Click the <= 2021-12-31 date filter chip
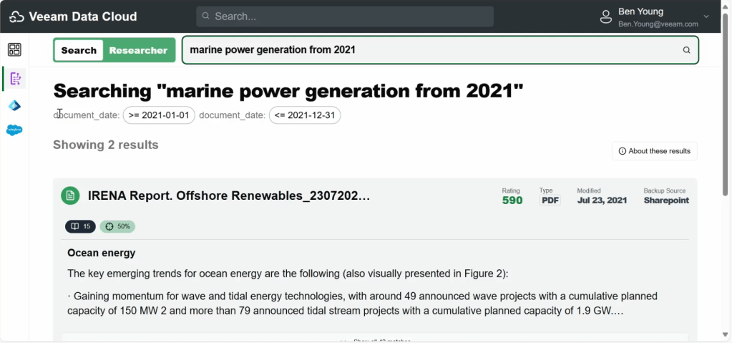 pyautogui.click(x=305, y=115)
